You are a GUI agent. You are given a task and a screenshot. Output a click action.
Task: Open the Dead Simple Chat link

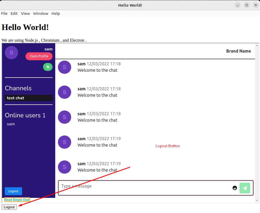click(17, 200)
